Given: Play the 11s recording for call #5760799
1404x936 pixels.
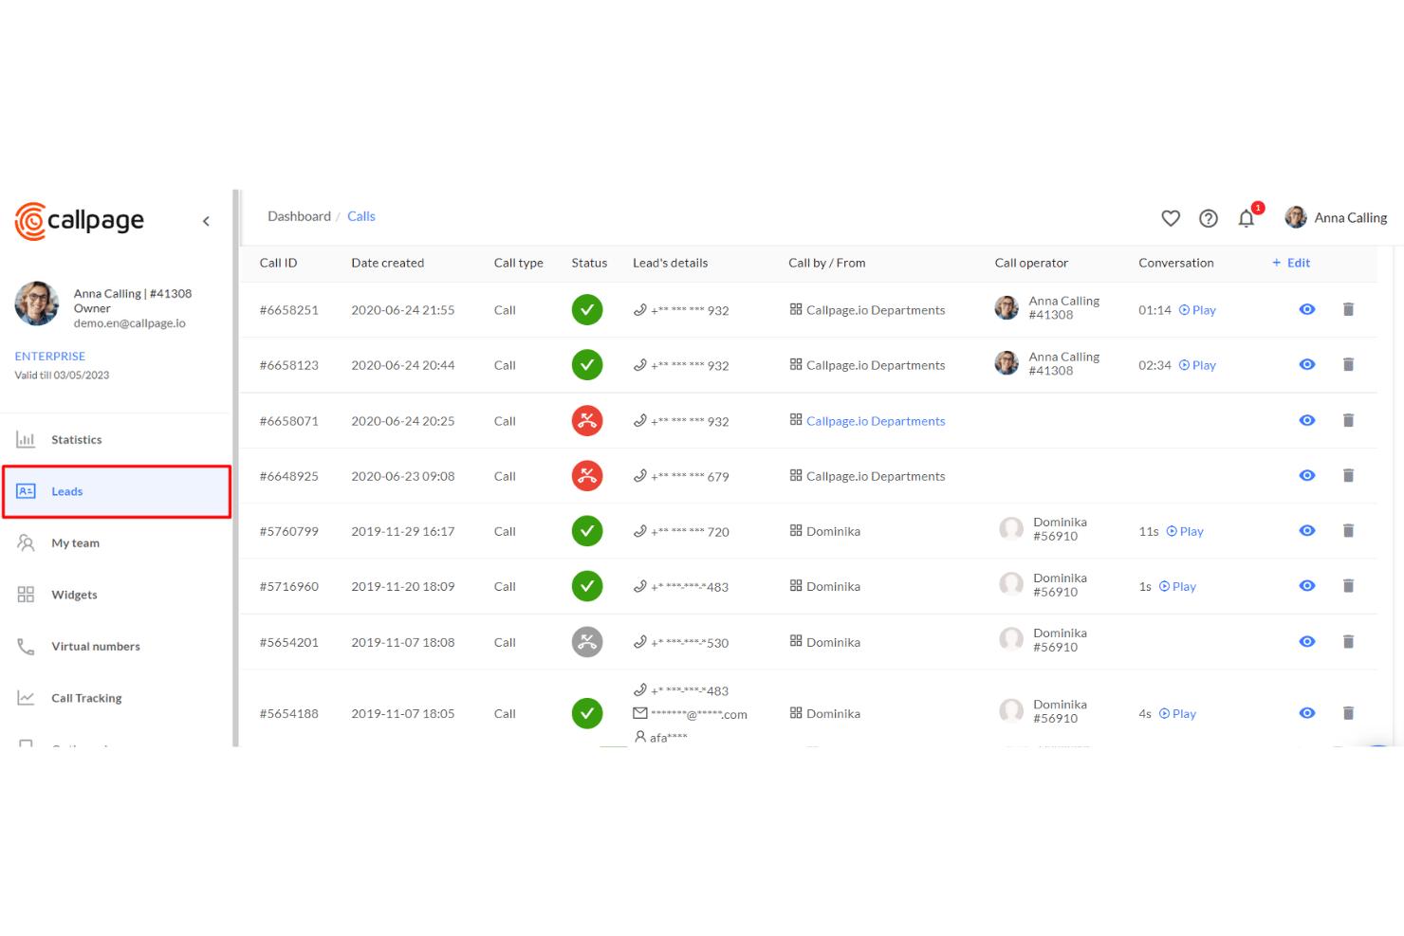Looking at the screenshot, I should click(1185, 531).
